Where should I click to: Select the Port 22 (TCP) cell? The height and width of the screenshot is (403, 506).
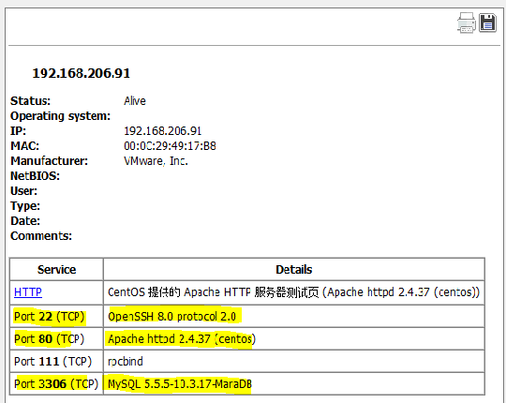coord(56,316)
